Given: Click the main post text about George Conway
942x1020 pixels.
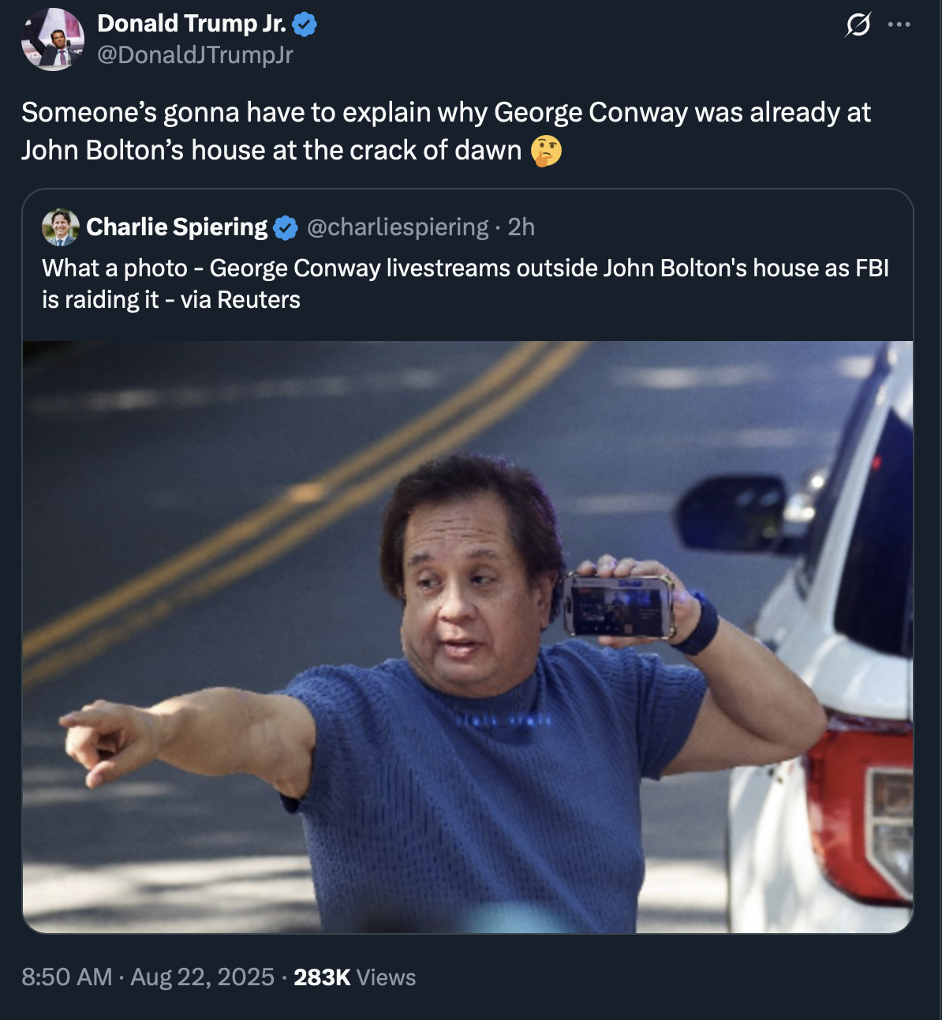Looking at the screenshot, I should [x=447, y=131].
